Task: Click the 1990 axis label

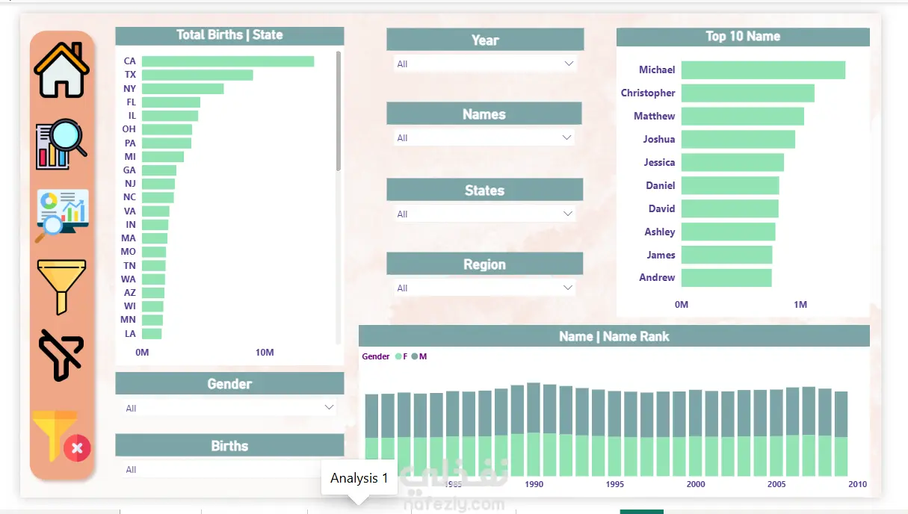Action: 534,485
